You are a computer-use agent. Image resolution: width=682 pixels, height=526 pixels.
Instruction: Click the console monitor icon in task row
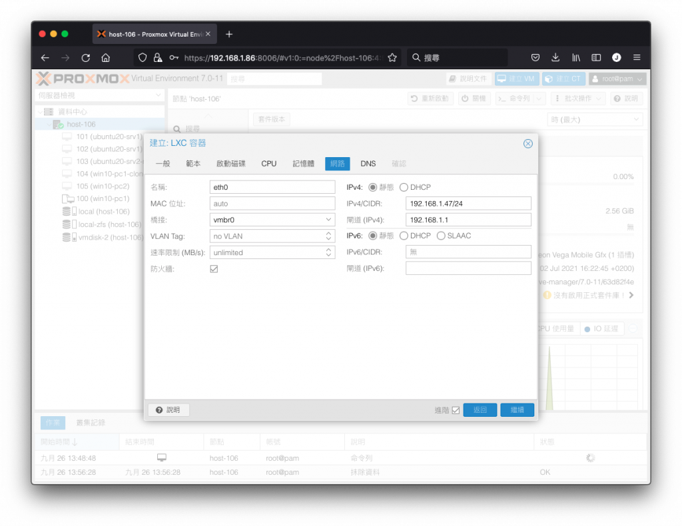click(162, 457)
